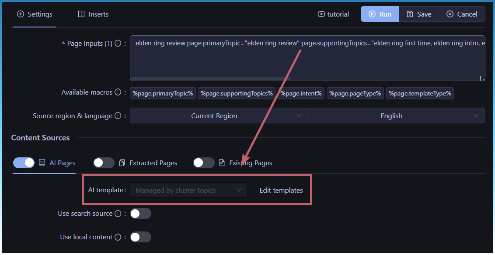Viewport: 495px width, 255px height.
Task: Enable the Extracted Pages toggle
Action: pyautogui.click(x=104, y=163)
